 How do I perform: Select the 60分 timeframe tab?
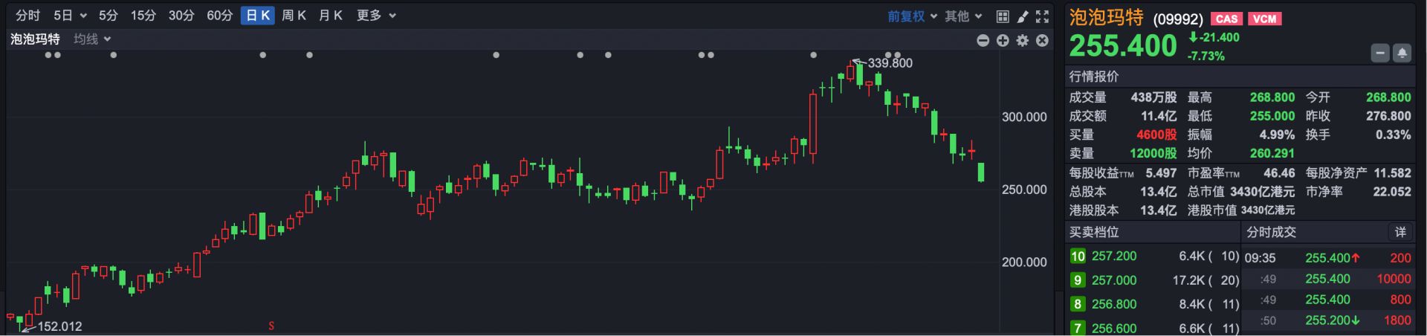[219, 16]
